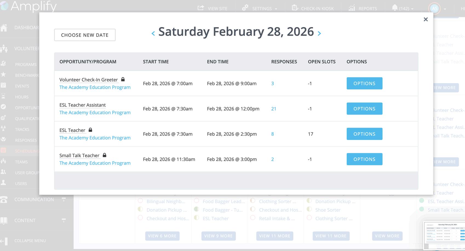This screenshot has height=251, width=465.
Task: Expand the Content sidebar section
Action: click(x=64, y=220)
